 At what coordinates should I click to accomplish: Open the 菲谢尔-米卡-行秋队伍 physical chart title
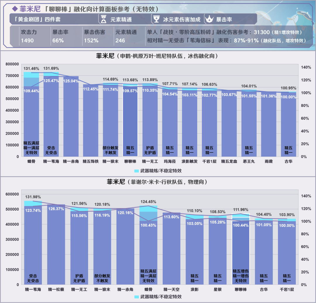click(158, 182)
